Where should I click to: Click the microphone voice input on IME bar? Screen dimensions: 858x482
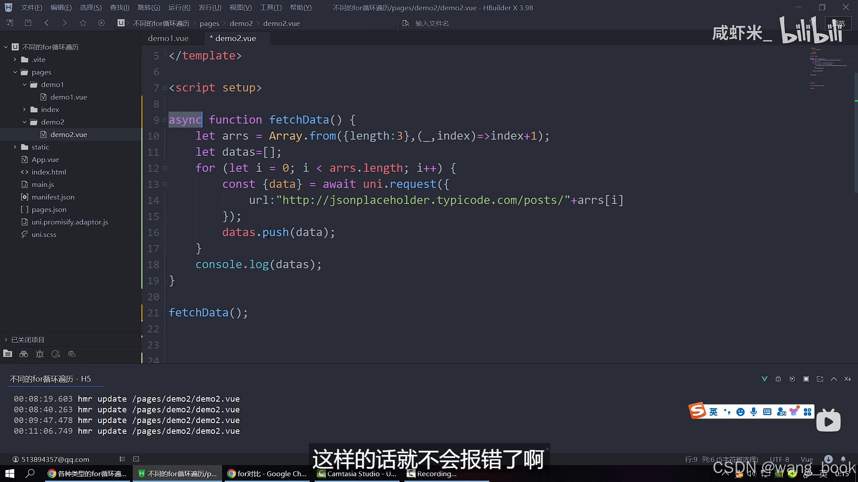(754, 412)
